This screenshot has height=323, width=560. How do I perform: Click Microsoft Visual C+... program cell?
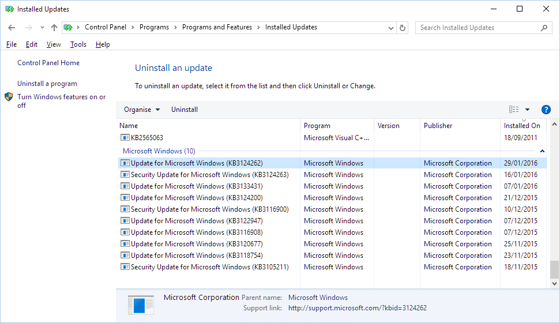(336, 137)
